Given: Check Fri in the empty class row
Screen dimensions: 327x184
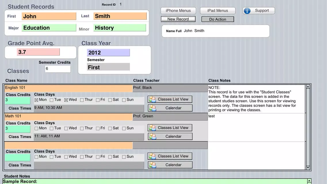Looking at the screenshot, I should click(x=98, y=157).
